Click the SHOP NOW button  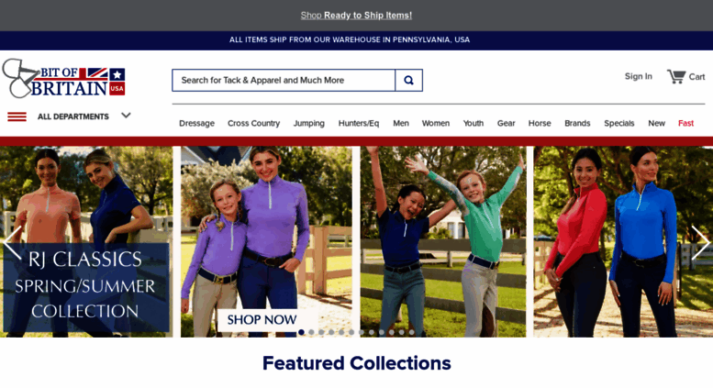pos(262,319)
